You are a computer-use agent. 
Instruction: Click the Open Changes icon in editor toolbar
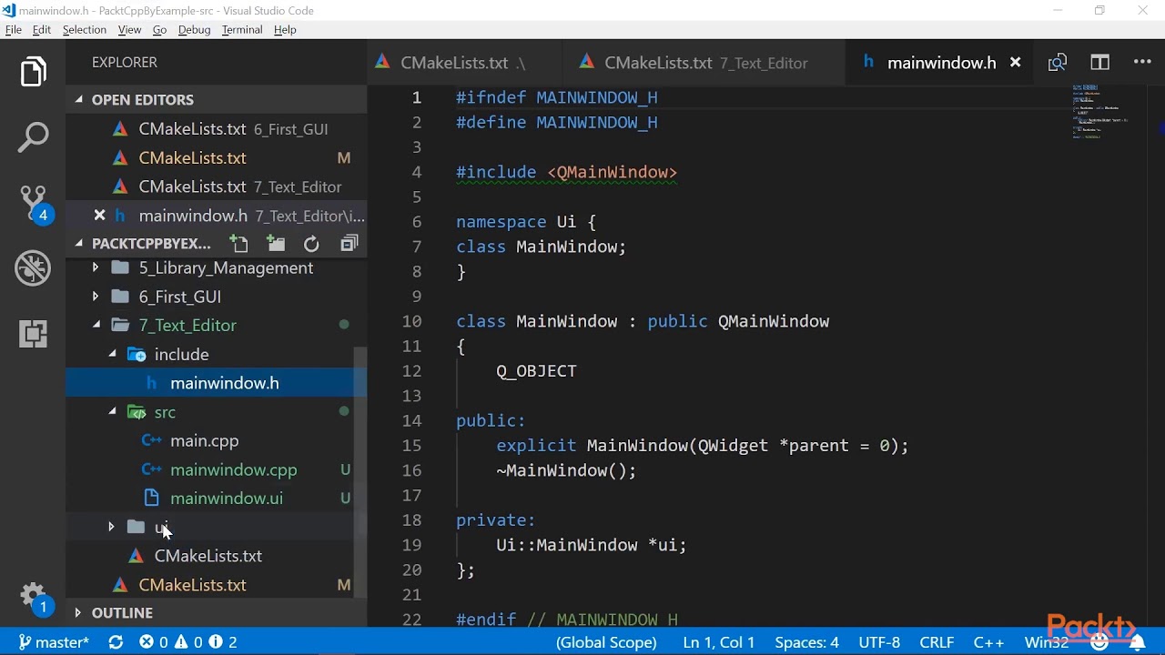pos(1057,63)
